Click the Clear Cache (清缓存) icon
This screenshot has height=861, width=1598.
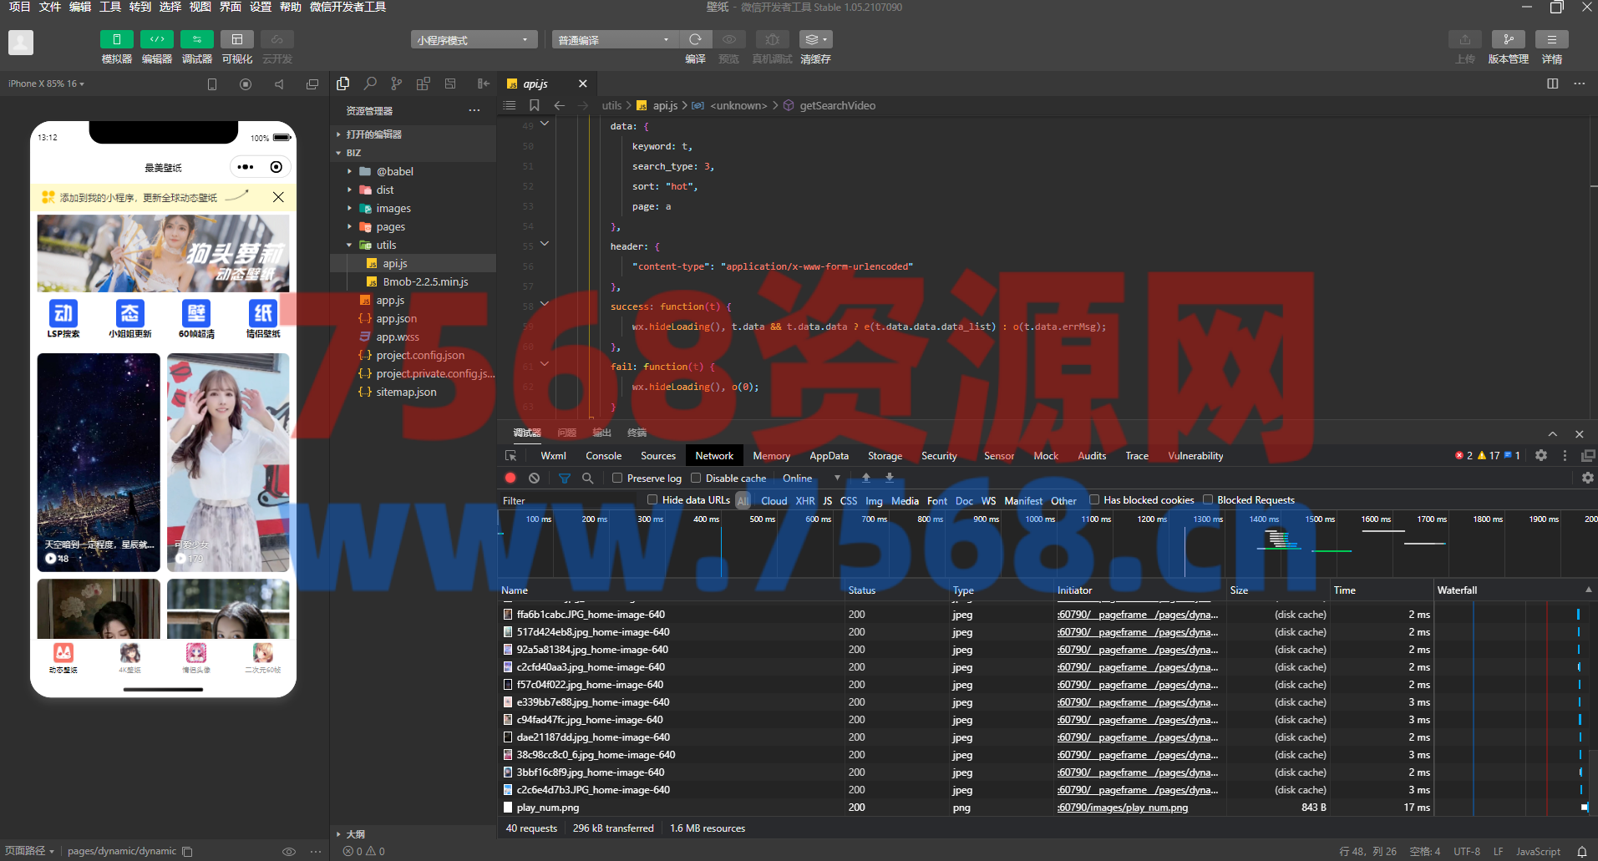coord(814,39)
